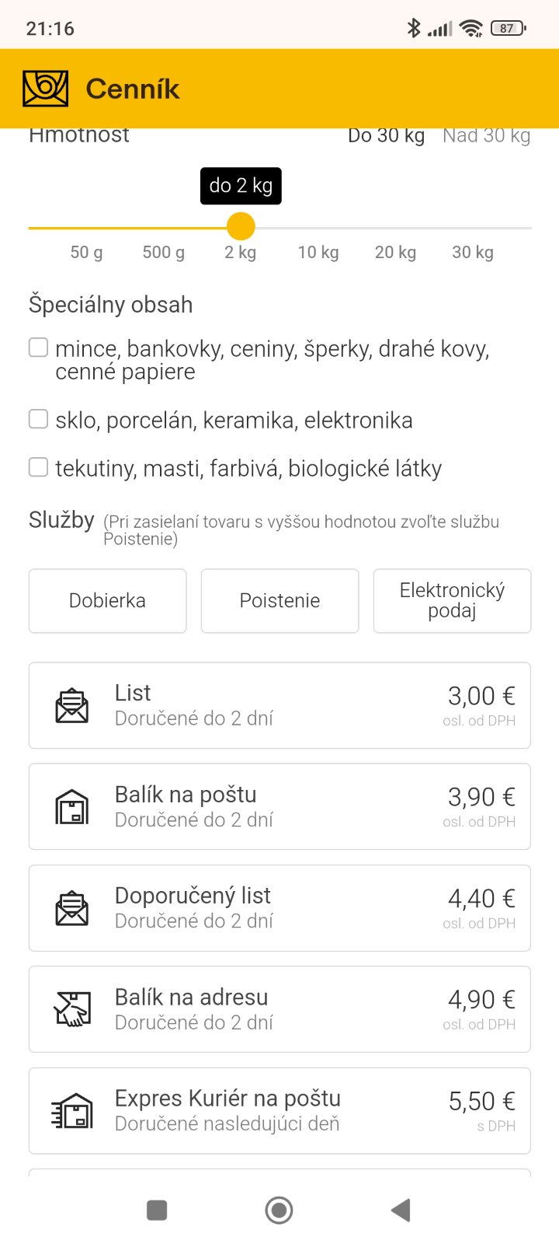Viewport: 559px width, 1244px height.
Task: Select the Poistenie service button
Action: click(279, 601)
